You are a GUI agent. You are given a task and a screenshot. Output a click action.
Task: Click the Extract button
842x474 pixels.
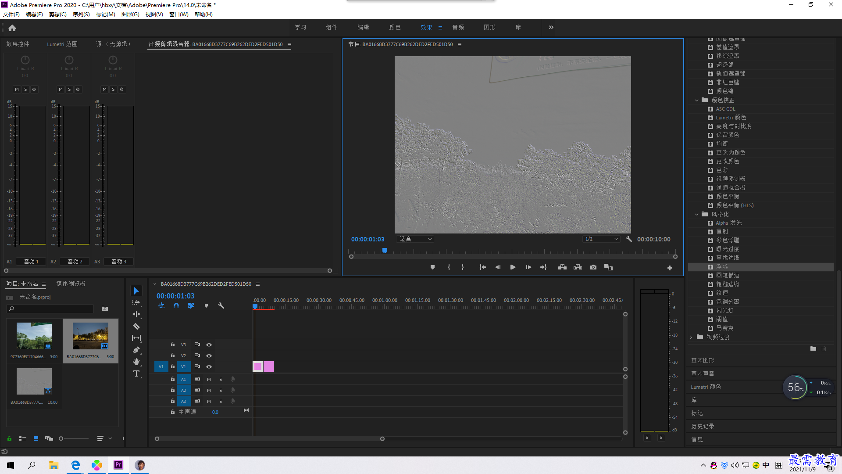click(578, 267)
